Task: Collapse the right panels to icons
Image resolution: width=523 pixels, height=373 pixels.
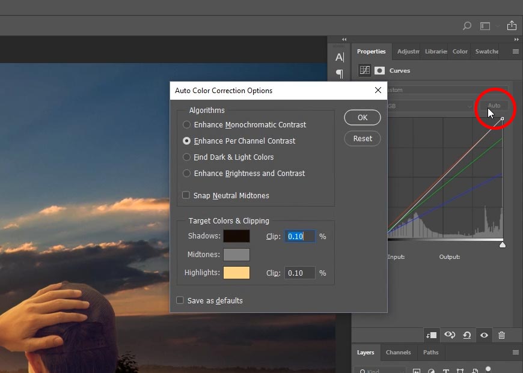Action: [x=516, y=39]
